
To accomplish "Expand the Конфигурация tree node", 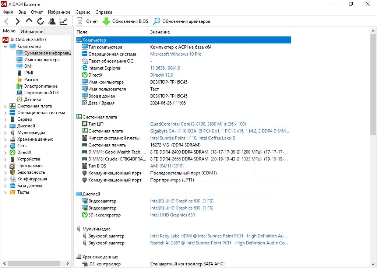I will [5, 179].
